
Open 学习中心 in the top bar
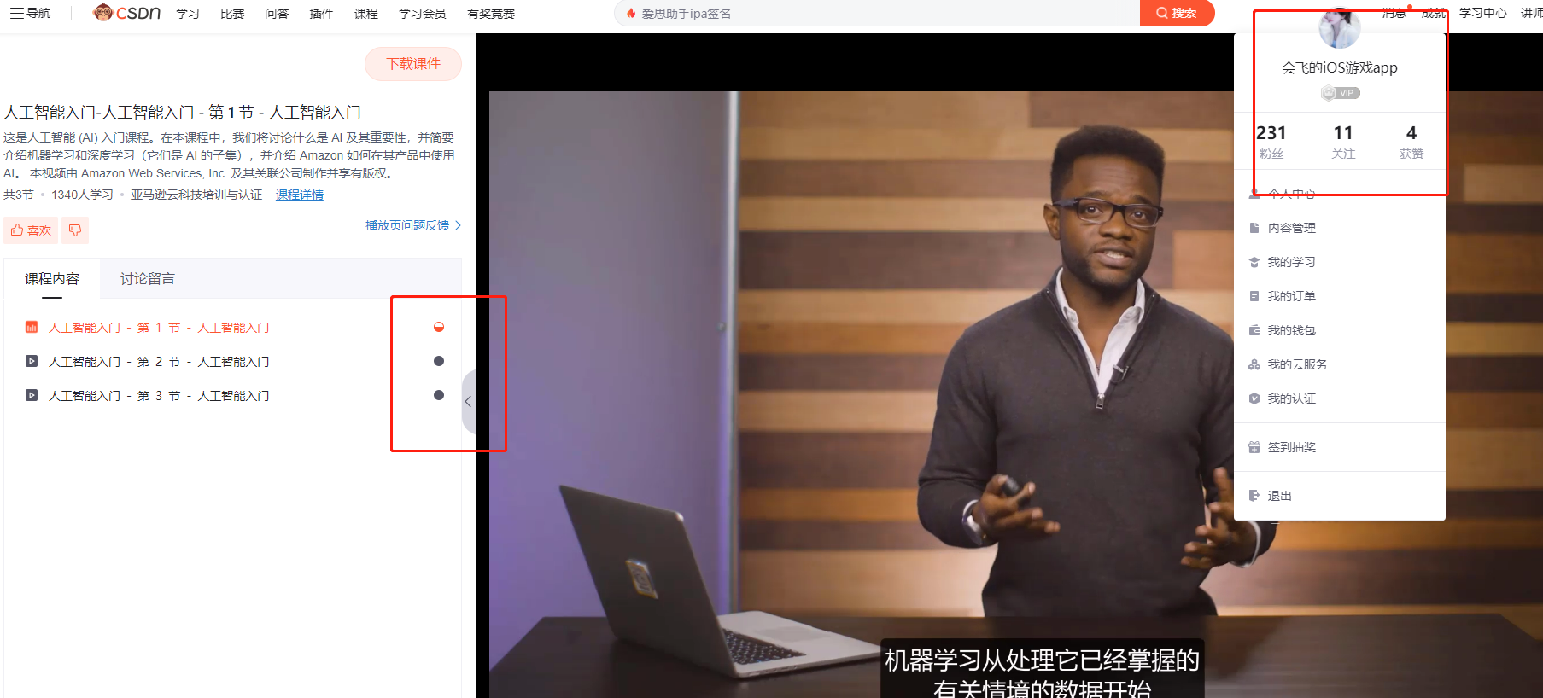pyautogui.click(x=1483, y=13)
